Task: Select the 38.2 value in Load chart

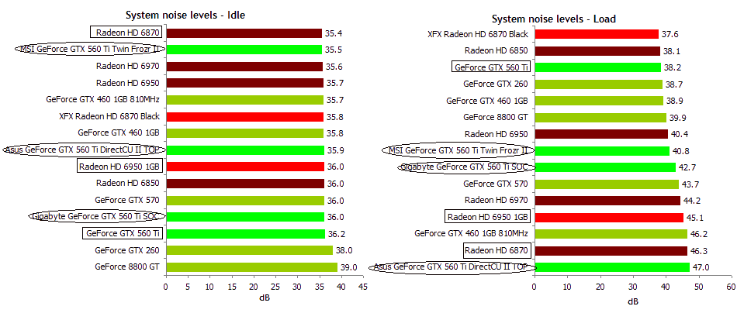Action: click(672, 67)
